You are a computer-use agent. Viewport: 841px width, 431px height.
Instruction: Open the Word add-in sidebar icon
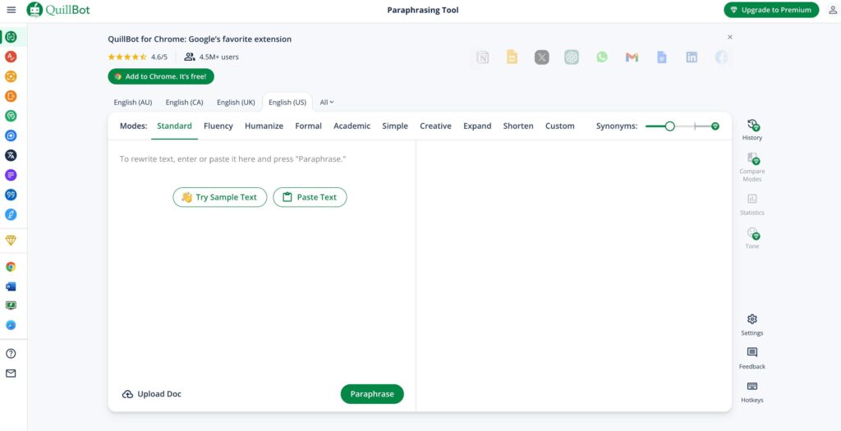[x=11, y=287]
